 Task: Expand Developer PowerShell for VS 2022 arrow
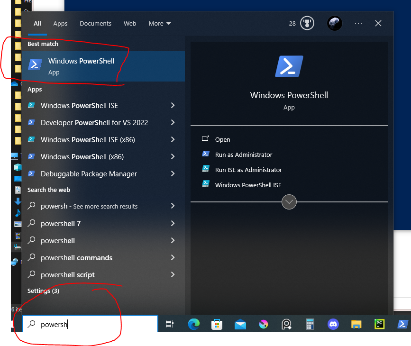173,122
